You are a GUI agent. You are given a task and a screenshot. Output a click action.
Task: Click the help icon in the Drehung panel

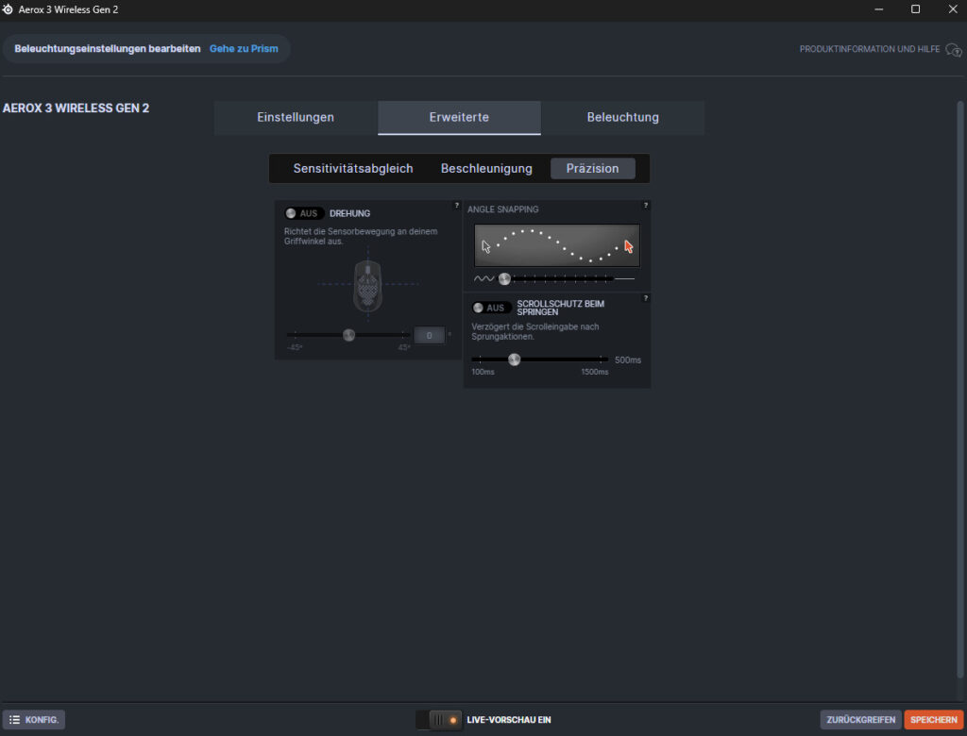[457, 205]
